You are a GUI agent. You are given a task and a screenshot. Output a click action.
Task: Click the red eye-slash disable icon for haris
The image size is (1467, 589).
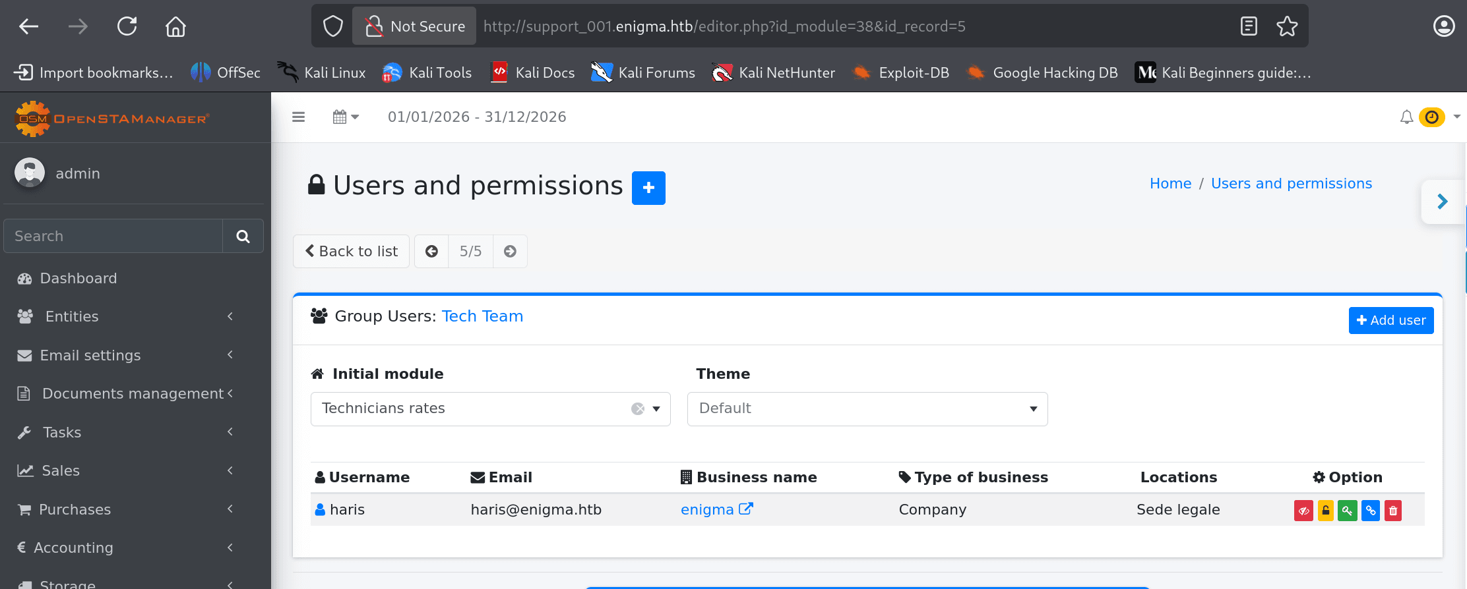pos(1303,511)
